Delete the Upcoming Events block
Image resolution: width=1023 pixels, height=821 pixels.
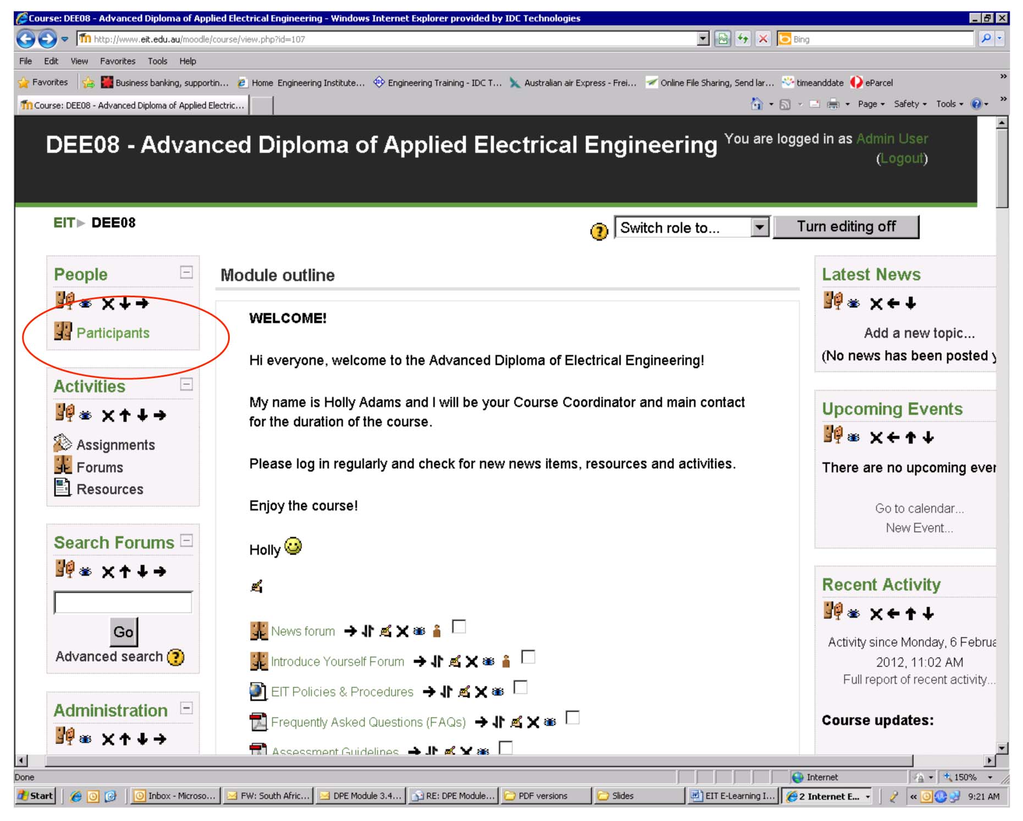(x=876, y=438)
